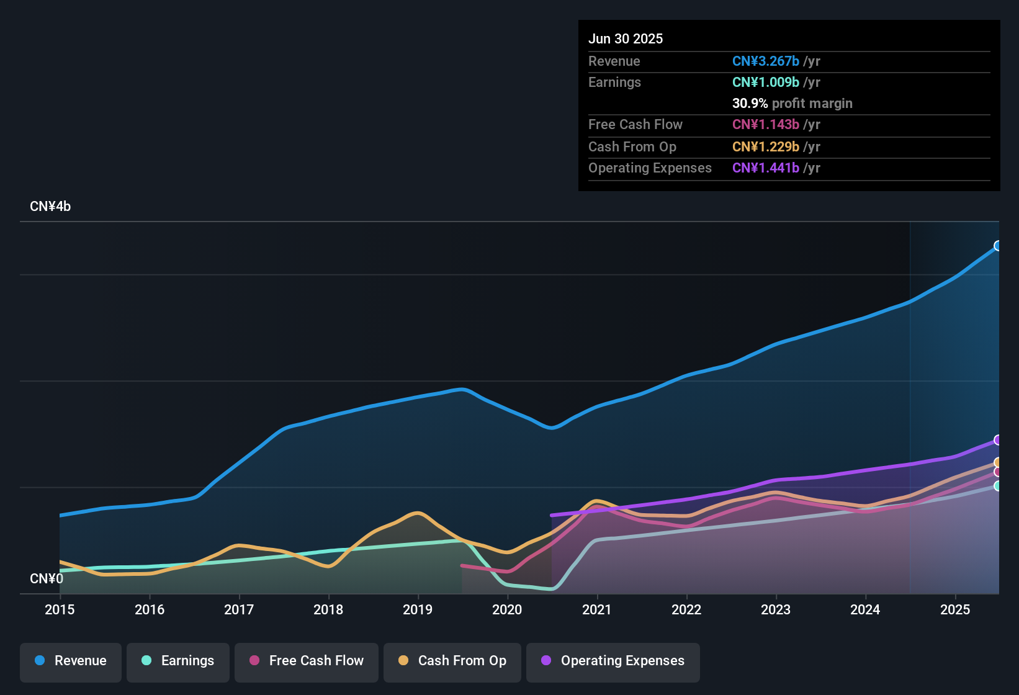The image size is (1019, 695).
Task: Click the Jun 30 2025 tooltip header
Action: coord(626,38)
